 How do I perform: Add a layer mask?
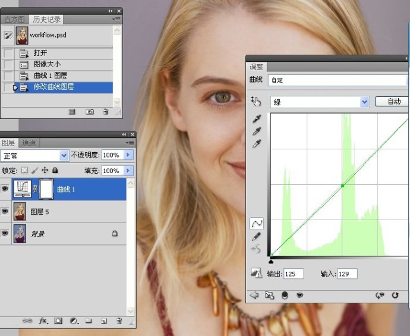point(58,321)
